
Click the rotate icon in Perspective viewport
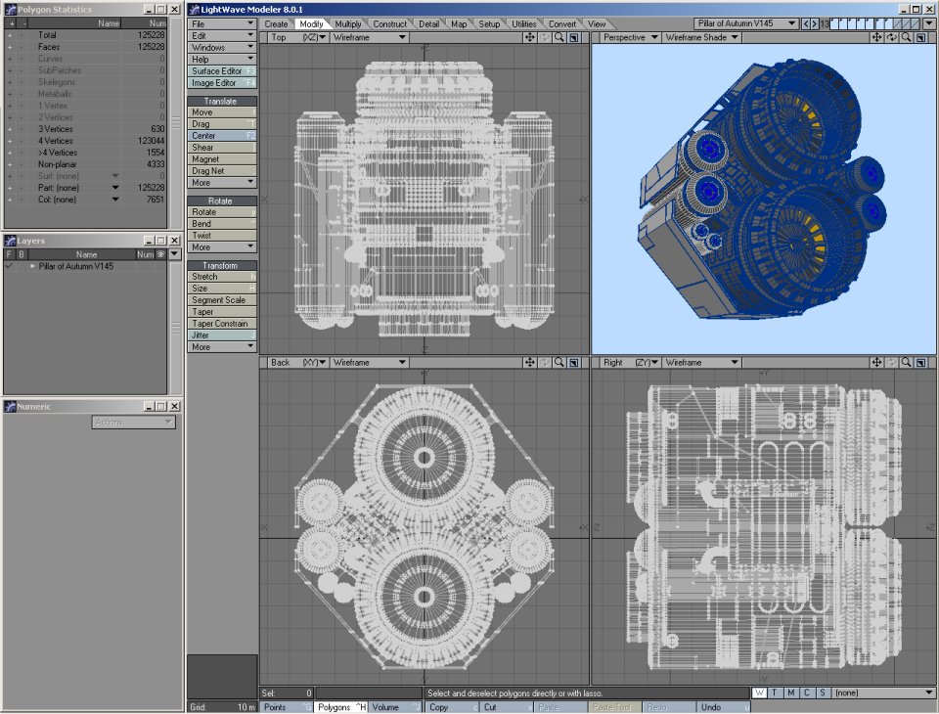click(892, 37)
